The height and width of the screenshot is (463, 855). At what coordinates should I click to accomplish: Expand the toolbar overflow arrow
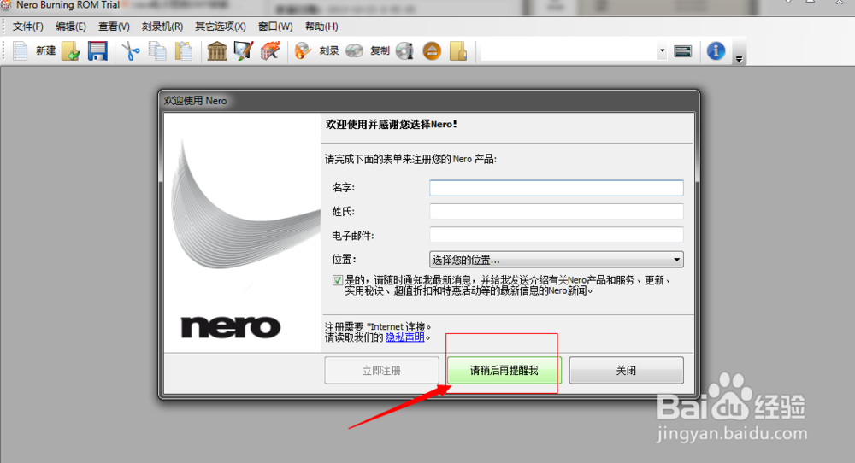(740, 59)
